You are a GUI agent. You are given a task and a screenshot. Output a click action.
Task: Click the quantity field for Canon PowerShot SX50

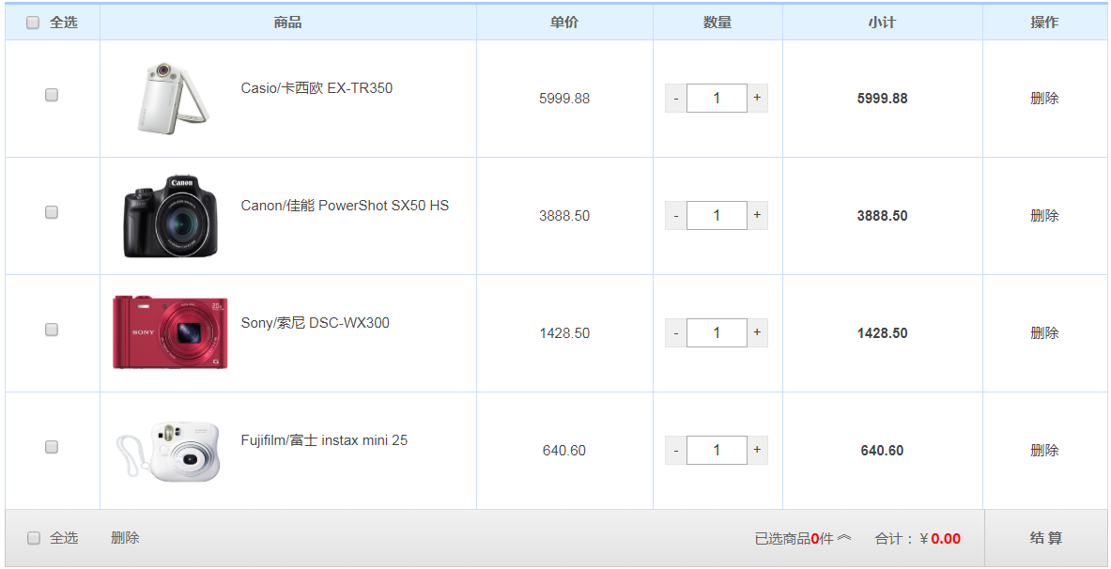(x=717, y=215)
